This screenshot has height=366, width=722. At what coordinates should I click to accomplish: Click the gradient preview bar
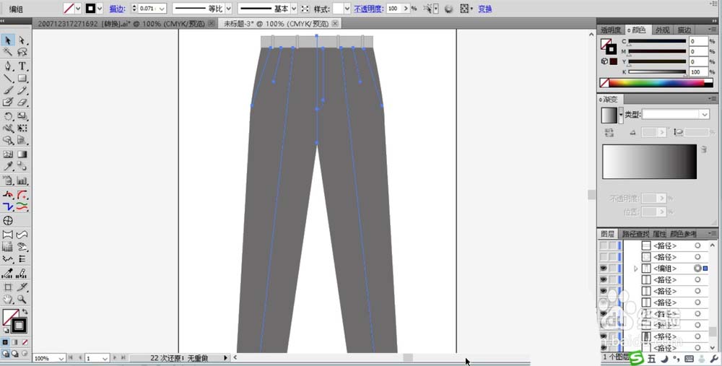[649, 162]
